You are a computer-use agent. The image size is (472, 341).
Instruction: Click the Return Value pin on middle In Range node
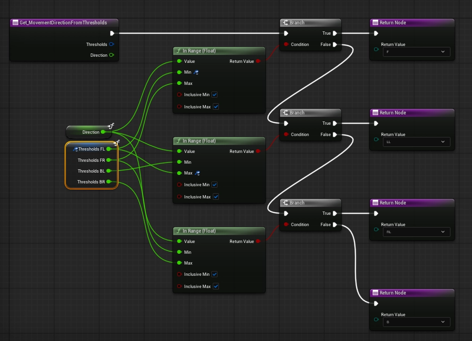[258, 151]
